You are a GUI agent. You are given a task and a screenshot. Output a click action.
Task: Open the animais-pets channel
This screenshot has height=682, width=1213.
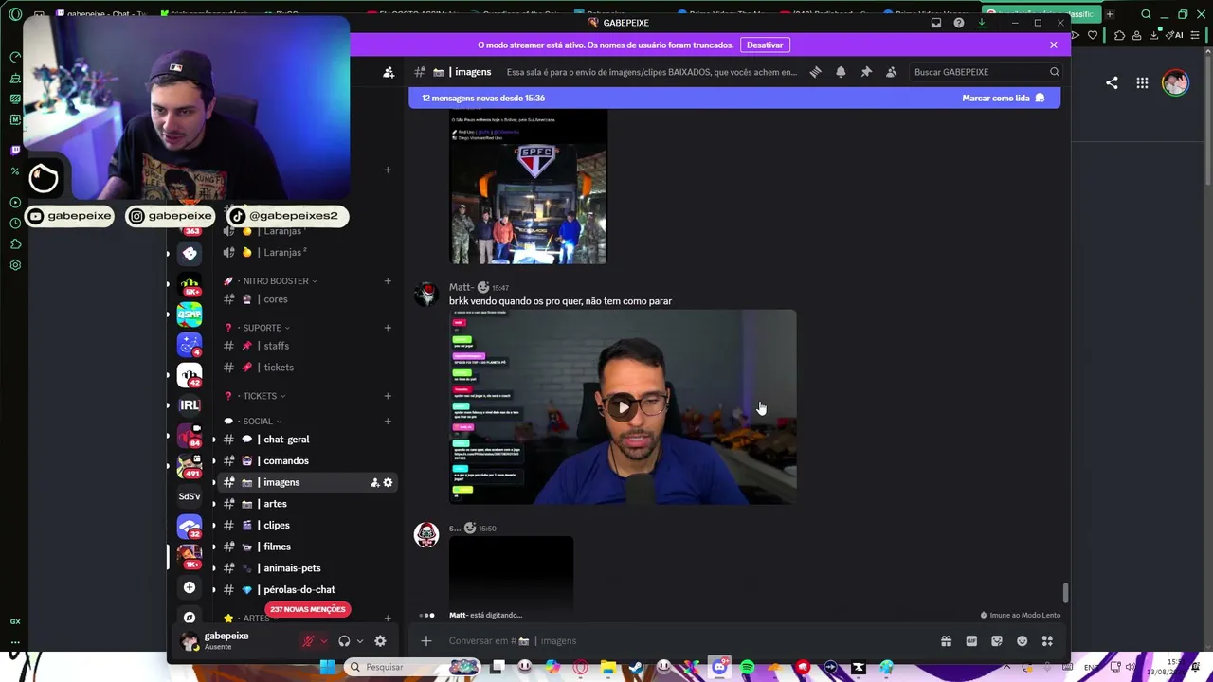point(307,568)
